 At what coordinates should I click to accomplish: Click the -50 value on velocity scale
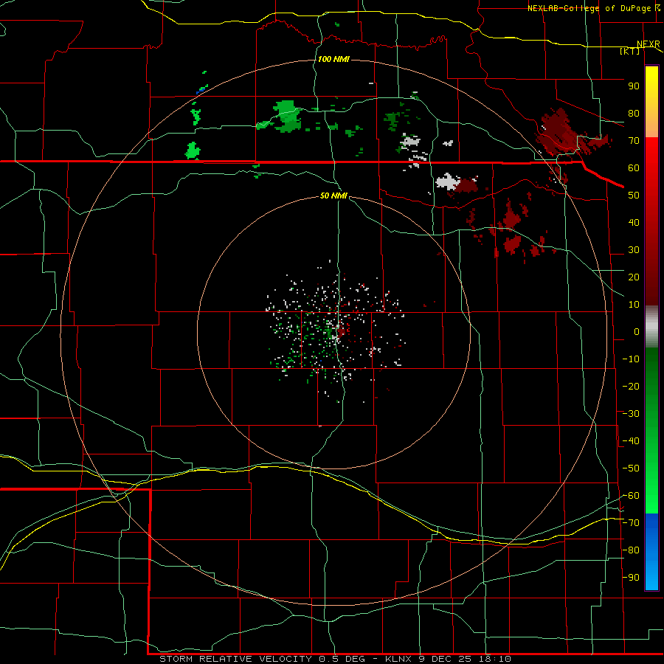631,468
